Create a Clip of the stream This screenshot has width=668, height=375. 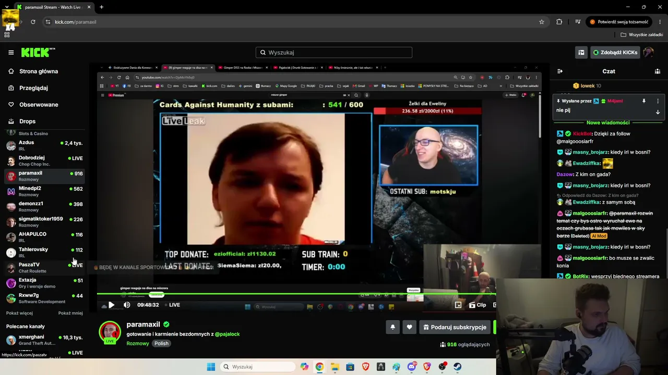pyautogui.click(x=478, y=305)
